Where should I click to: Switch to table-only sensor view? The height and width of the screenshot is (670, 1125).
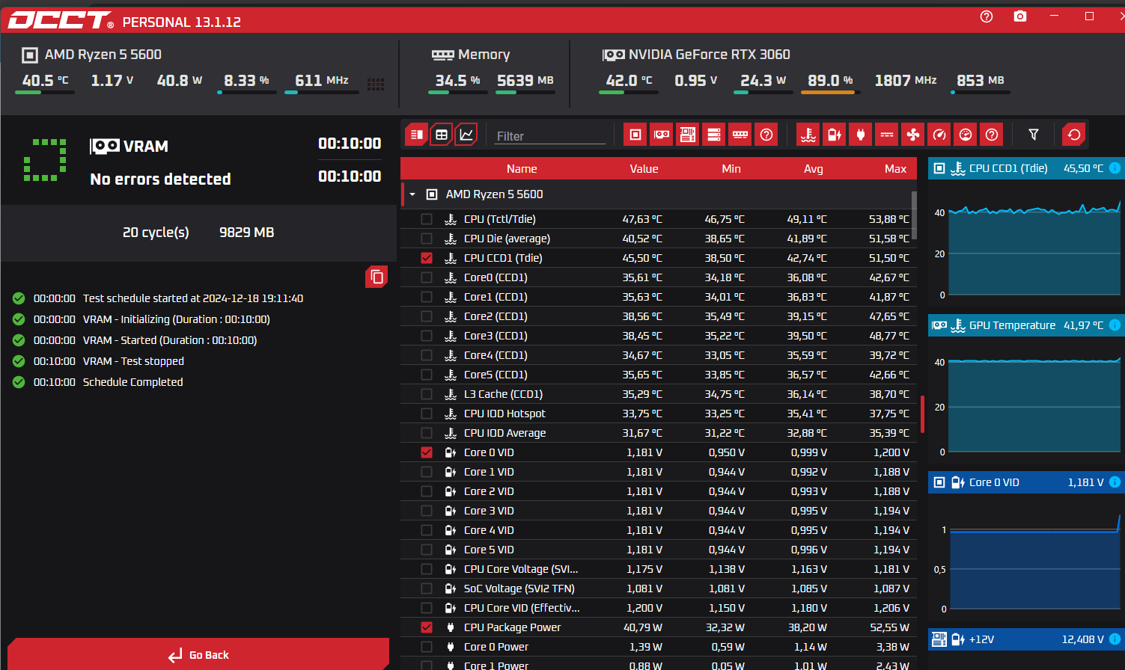coord(442,135)
